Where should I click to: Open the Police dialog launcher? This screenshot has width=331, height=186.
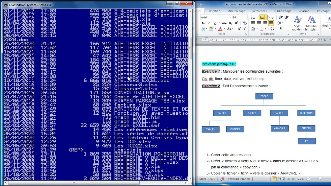[246, 34]
